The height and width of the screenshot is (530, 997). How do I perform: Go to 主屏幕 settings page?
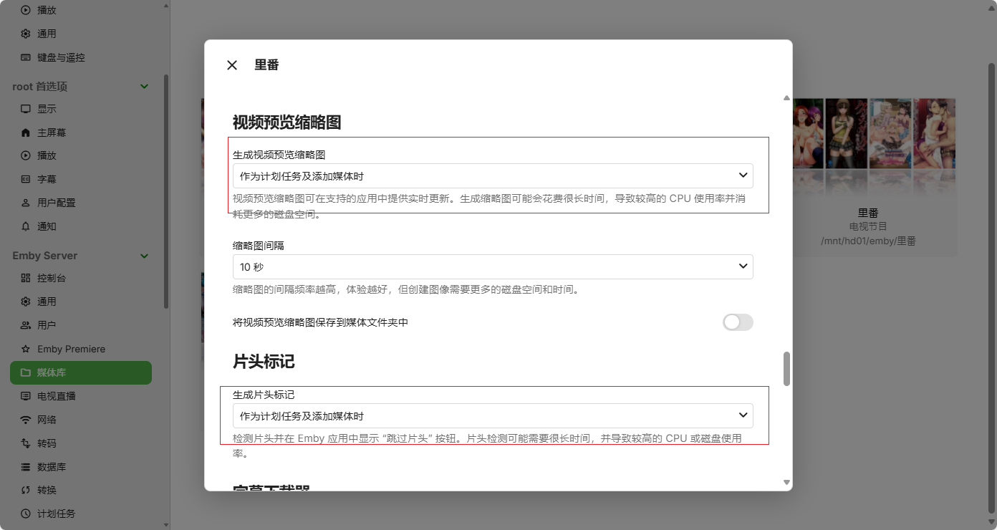[x=81, y=132]
